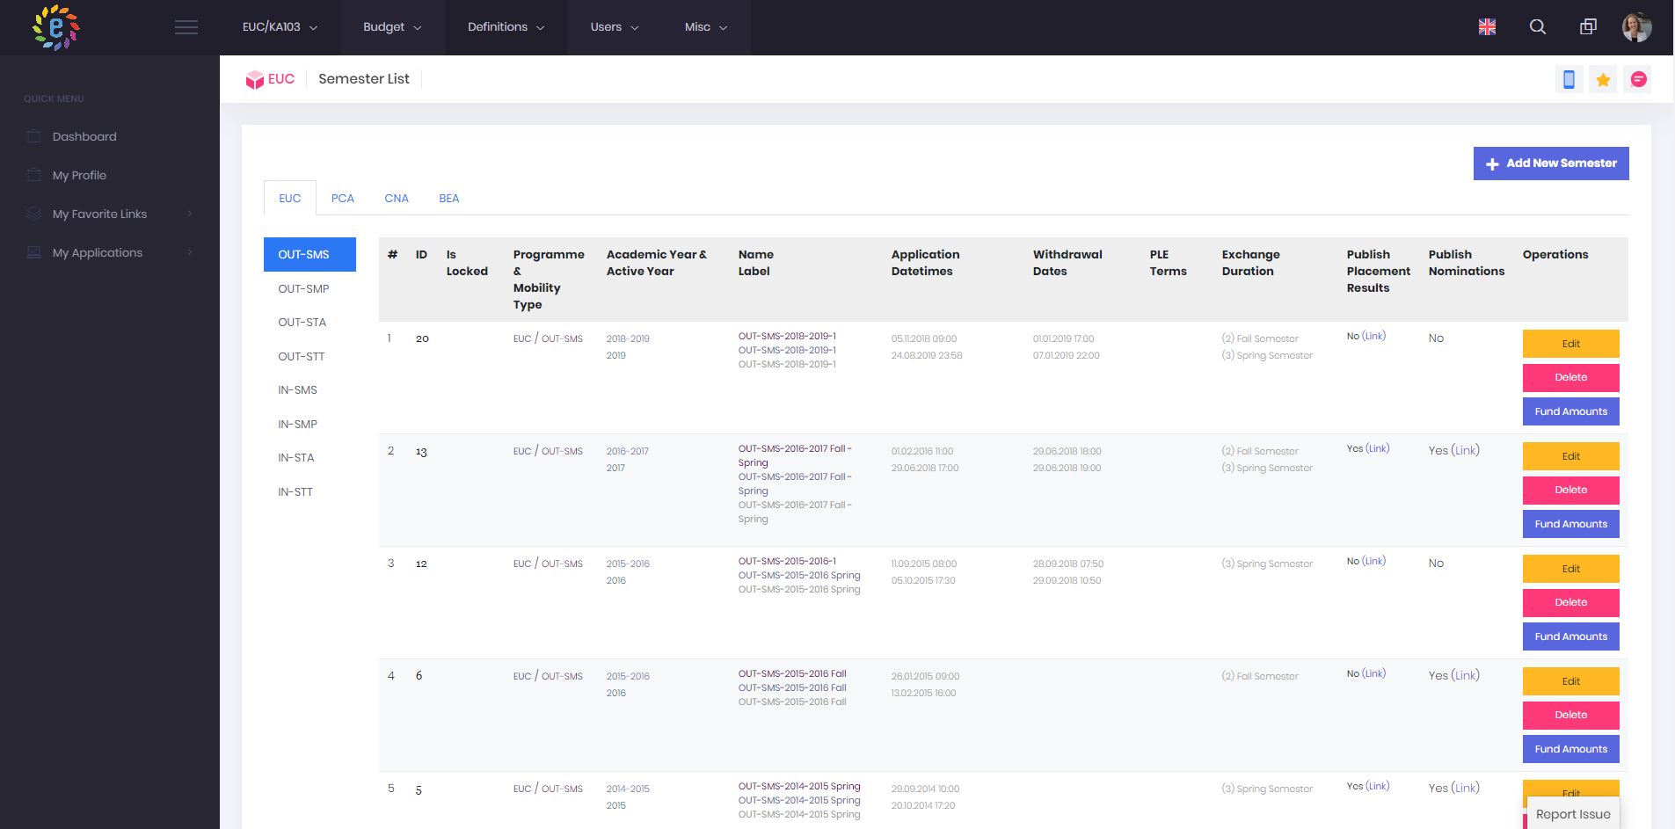The width and height of the screenshot is (1675, 829).
Task: Select IN-STA mobility type
Action: (310, 457)
